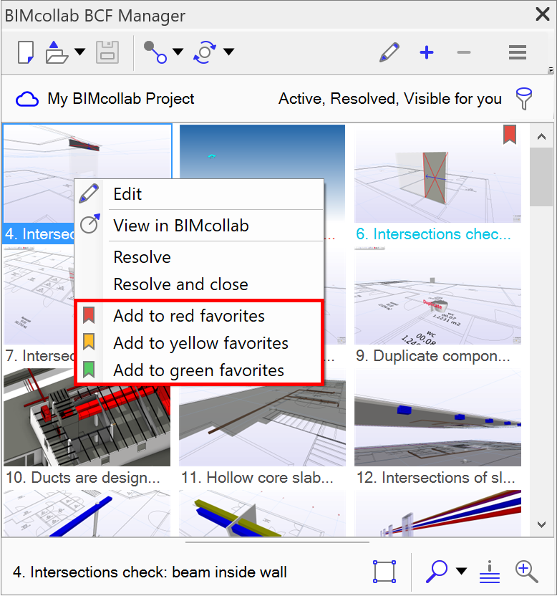Click the cloud project icon
557x596 pixels.
27,99
